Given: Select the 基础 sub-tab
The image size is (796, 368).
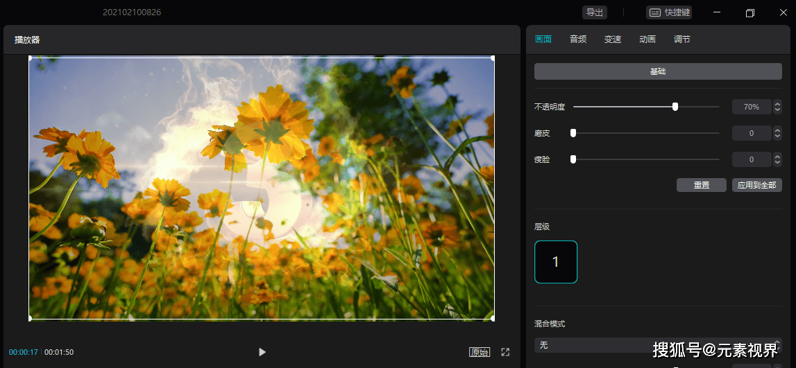Looking at the screenshot, I should (x=658, y=71).
